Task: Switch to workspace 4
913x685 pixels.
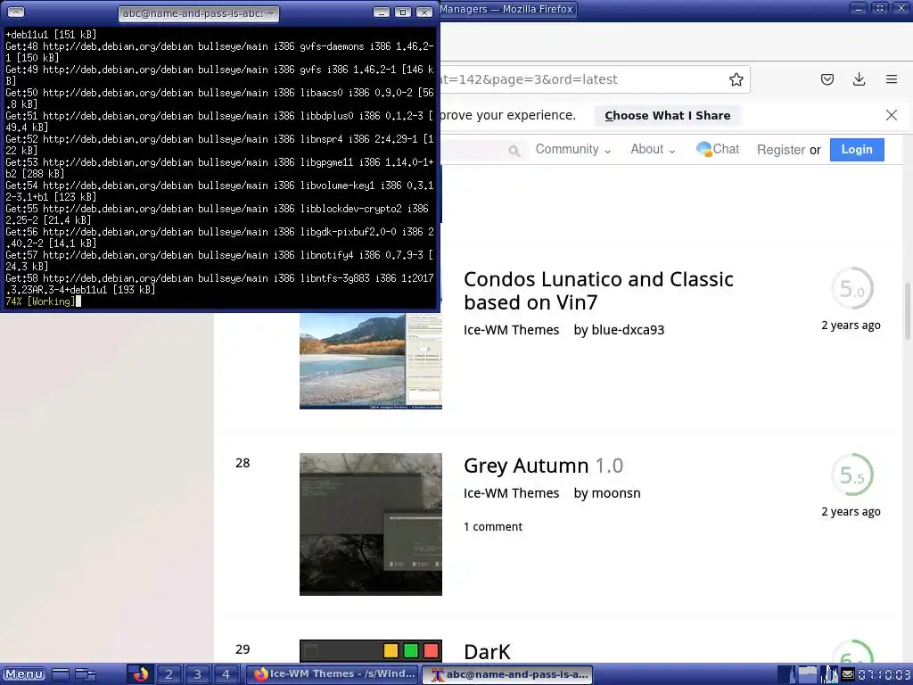Action: pyautogui.click(x=226, y=674)
